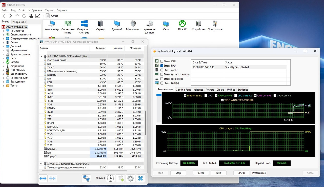
Task: Open the Мультимедиа speaker icon
Action: (x=133, y=25)
